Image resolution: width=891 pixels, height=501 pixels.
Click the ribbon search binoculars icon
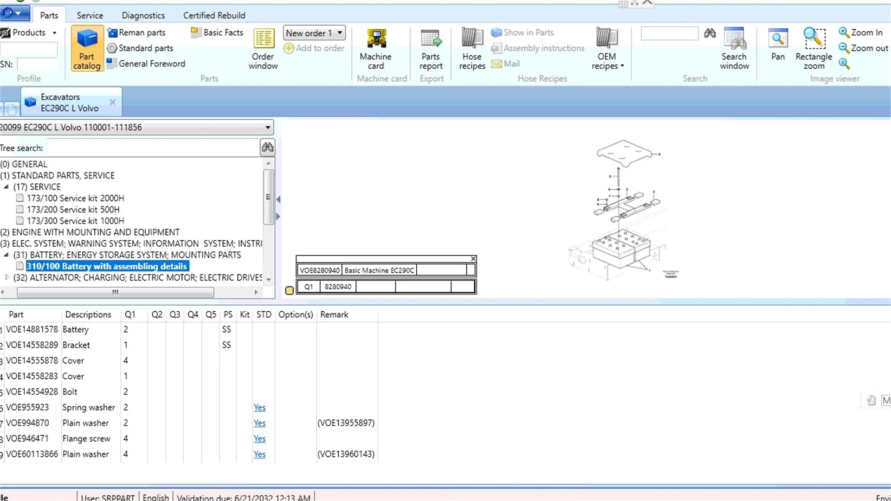pyautogui.click(x=710, y=33)
